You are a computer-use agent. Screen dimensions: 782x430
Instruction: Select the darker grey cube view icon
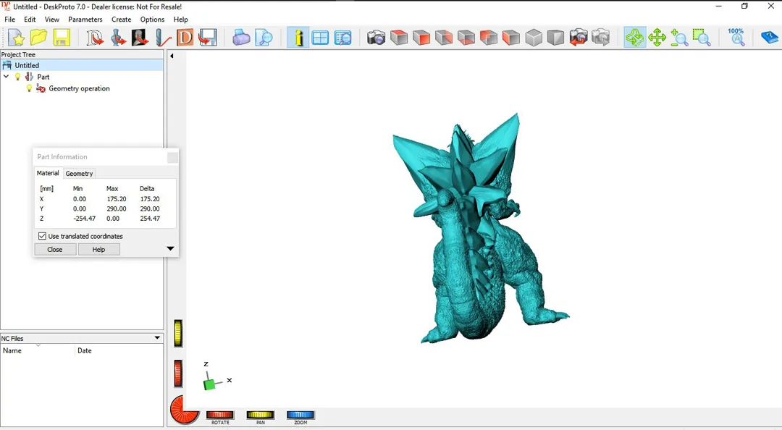tap(555, 38)
